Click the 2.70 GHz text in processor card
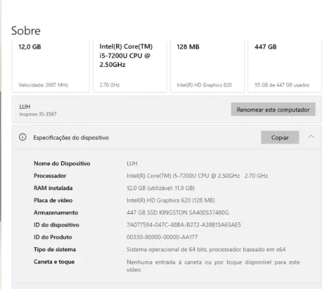The width and height of the screenshot is (329, 289). 110,85
